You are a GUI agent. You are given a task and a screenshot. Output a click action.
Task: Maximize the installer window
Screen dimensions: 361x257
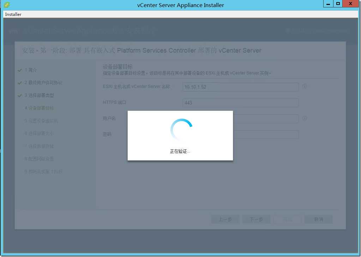click(338, 4)
